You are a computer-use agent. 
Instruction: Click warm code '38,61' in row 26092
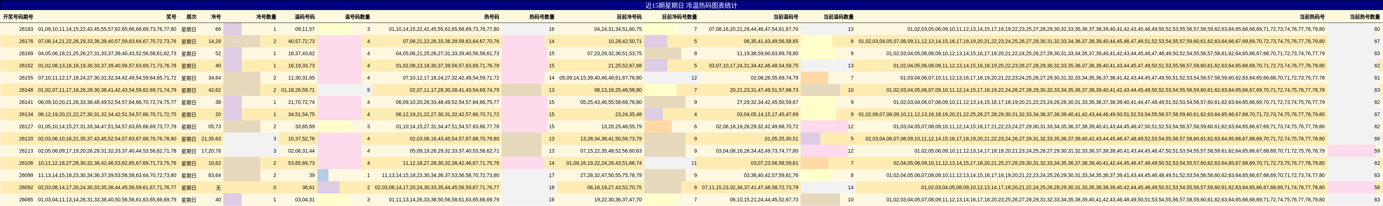click(309, 188)
